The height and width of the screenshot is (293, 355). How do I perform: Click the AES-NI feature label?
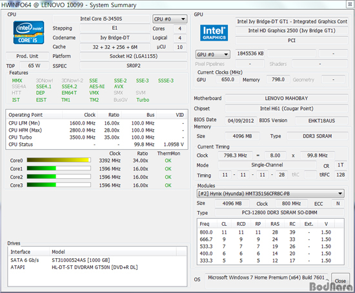click(97, 86)
